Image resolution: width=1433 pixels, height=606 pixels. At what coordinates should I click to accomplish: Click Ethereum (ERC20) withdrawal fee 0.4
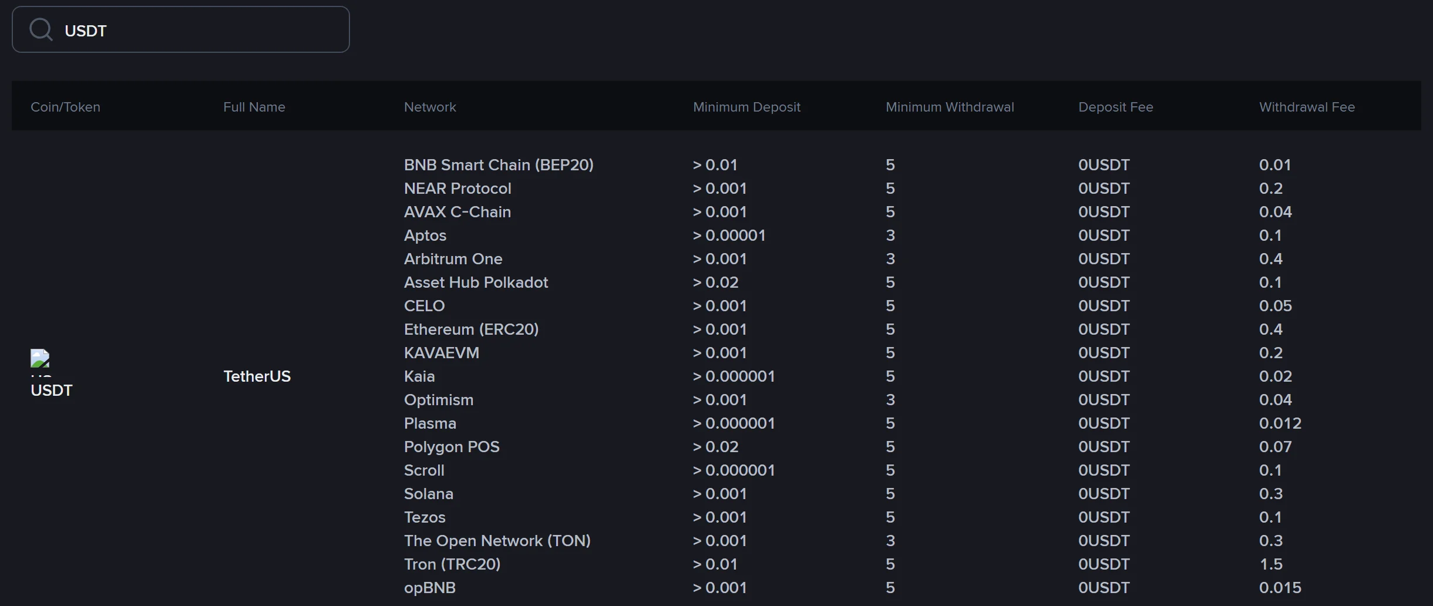[x=1271, y=329]
